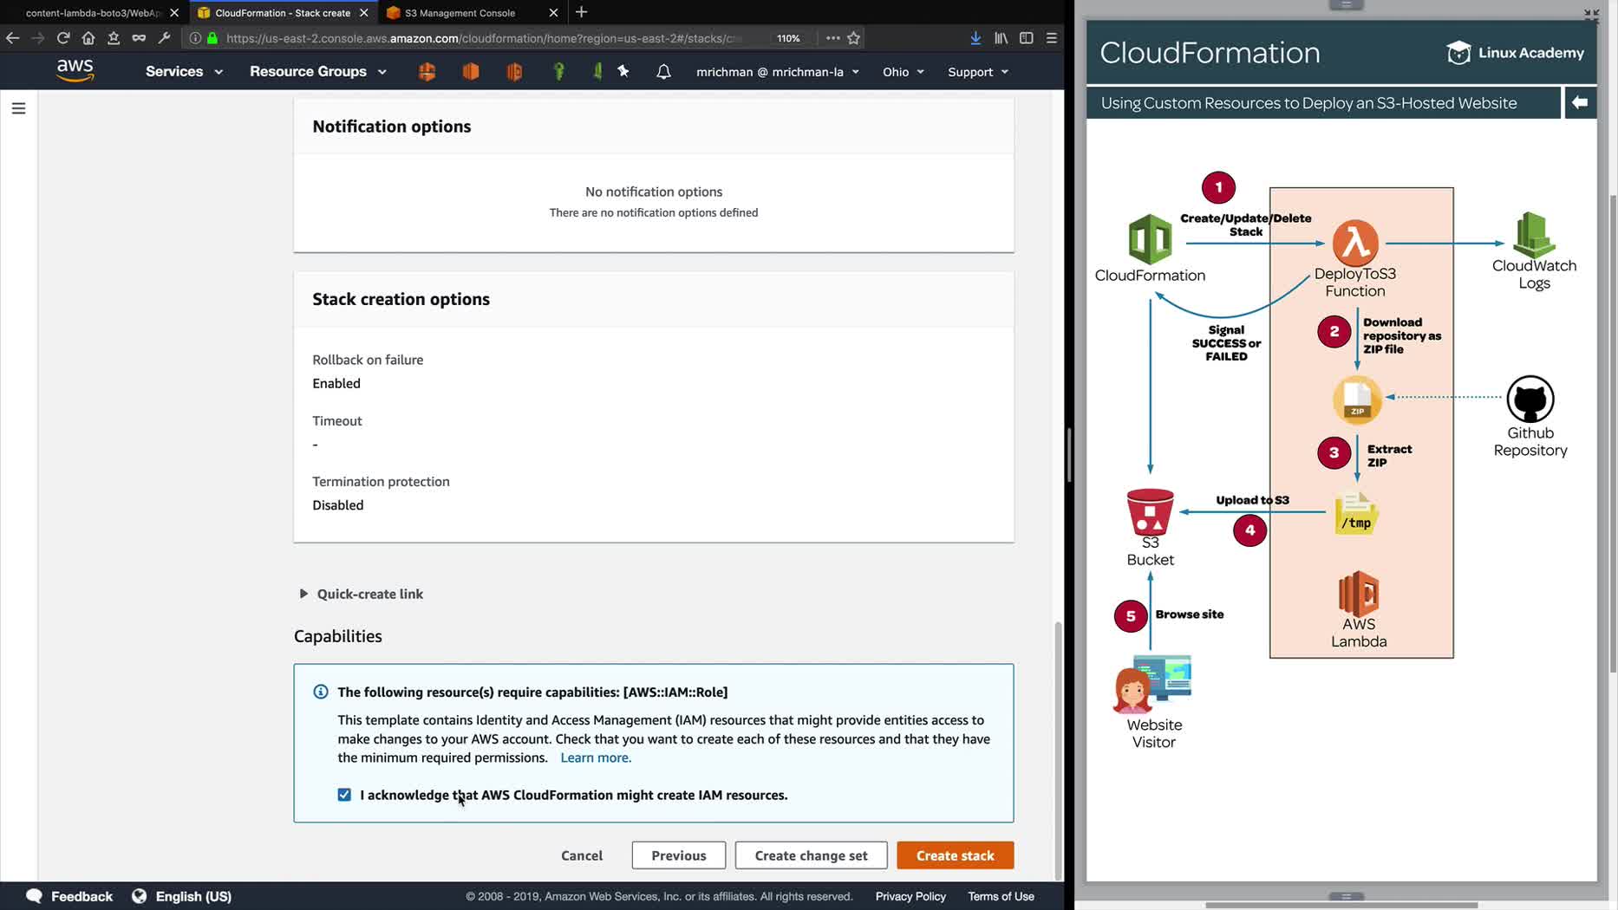Click the browser address bar URL
This screenshot has width=1618, height=910.
pos(484,38)
